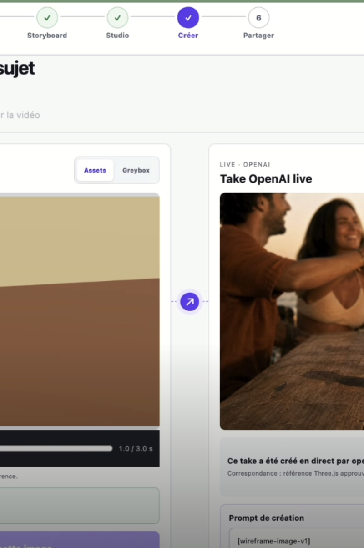This screenshot has width=364, height=548.
Task: Open the Partager step label
Action: coord(258,36)
